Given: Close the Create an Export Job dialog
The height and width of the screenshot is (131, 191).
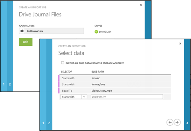Looking at the screenshot, I should click(180, 44).
